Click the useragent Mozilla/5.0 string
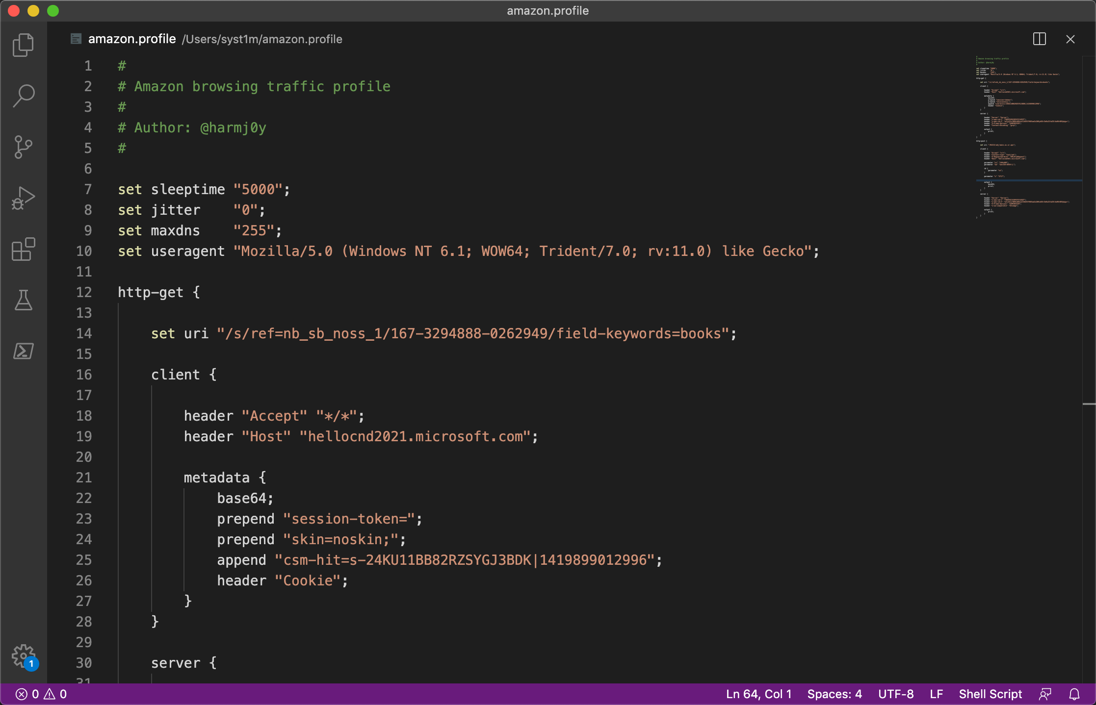Image resolution: width=1096 pixels, height=705 pixels. (522, 251)
